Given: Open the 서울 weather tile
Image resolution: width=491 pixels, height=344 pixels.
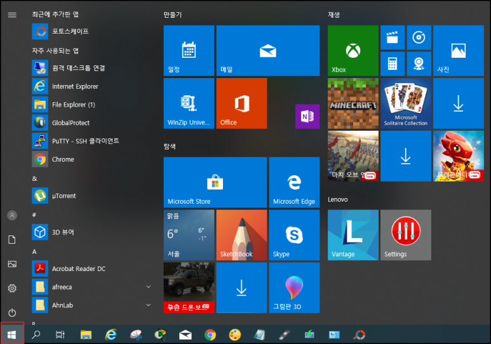Looking at the screenshot, I should pyautogui.click(x=189, y=235).
